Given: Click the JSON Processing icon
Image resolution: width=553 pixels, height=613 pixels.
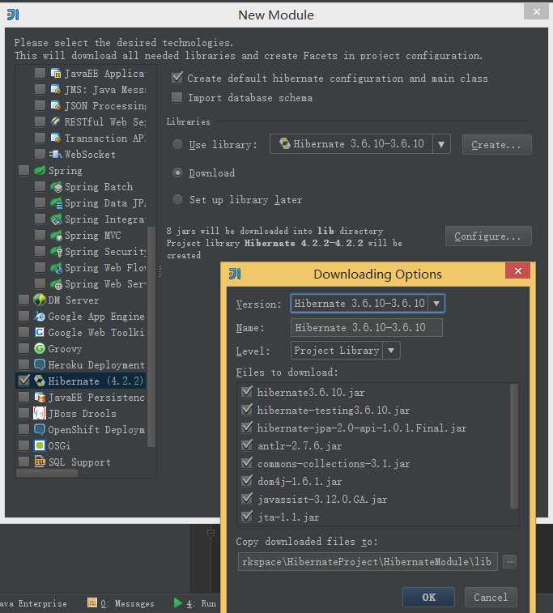Looking at the screenshot, I should [56, 105].
